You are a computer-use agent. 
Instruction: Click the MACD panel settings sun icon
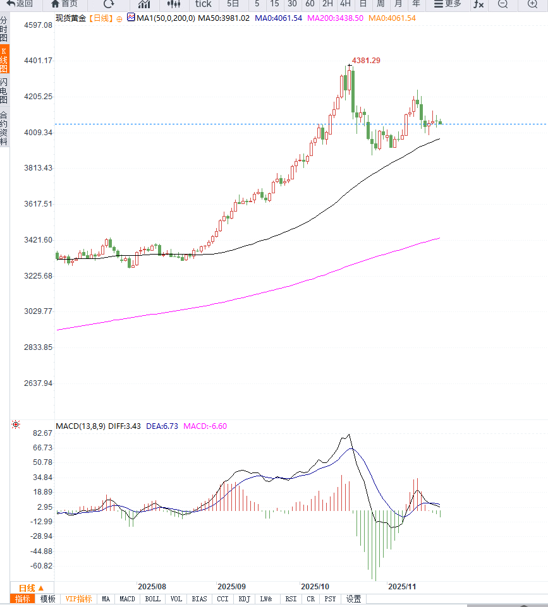16,425
